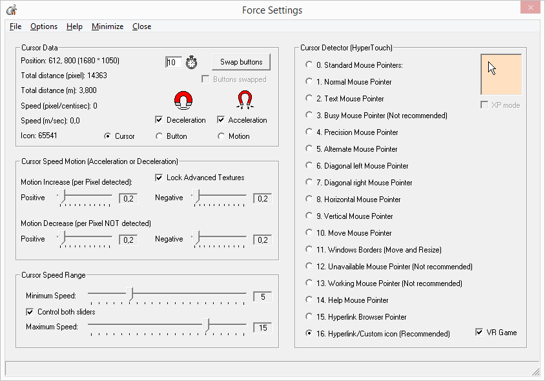This screenshot has width=545, height=381.
Task: Click the Force Settings app icon in title bar
Action: coord(12,10)
